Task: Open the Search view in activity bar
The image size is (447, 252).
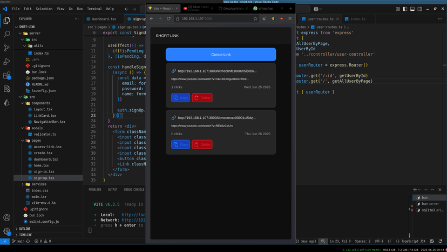Action: tap(6, 34)
